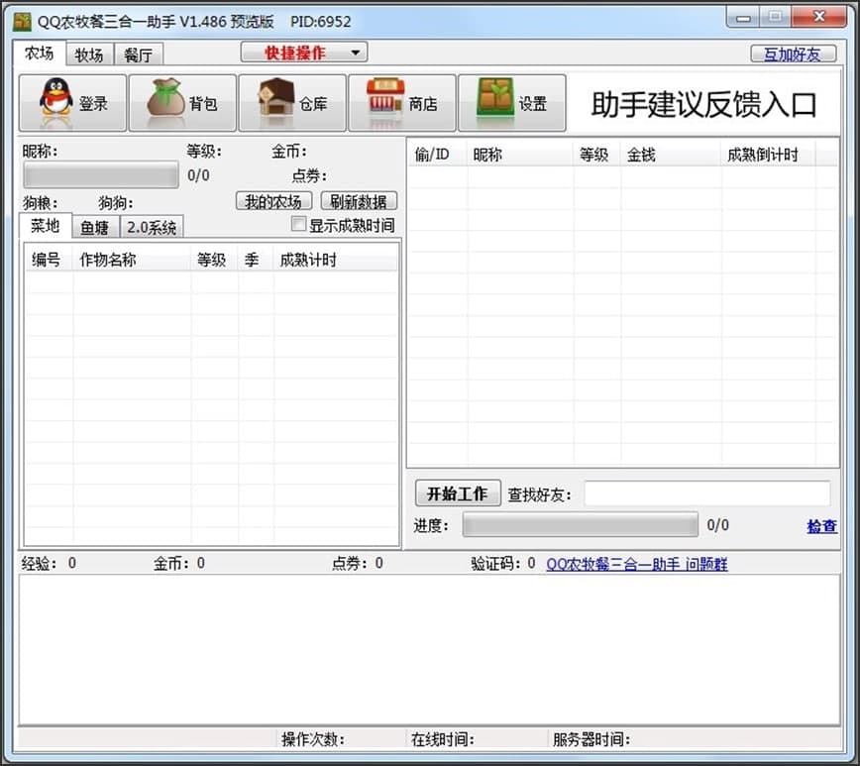Image resolution: width=860 pixels, height=766 pixels.
Task: Open the 快捷操作 dropdown menu
Action: pyautogui.click(x=302, y=52)
